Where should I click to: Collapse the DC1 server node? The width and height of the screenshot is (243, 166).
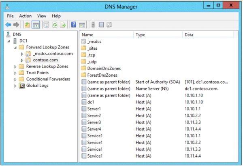9,41
